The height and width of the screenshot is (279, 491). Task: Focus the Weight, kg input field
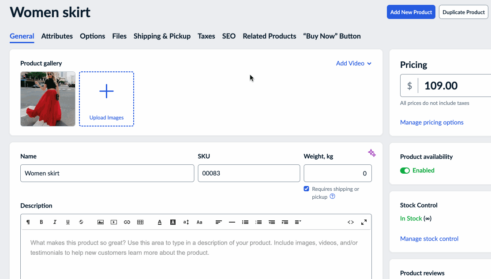337,173
